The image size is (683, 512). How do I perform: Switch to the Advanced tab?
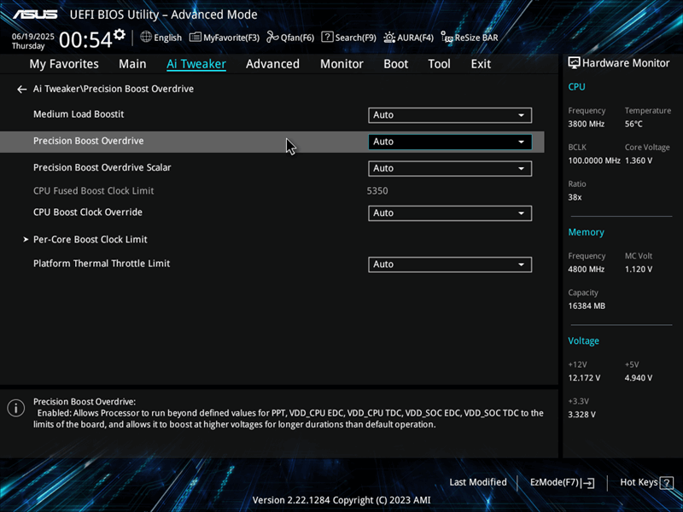(x=272, y=63)
